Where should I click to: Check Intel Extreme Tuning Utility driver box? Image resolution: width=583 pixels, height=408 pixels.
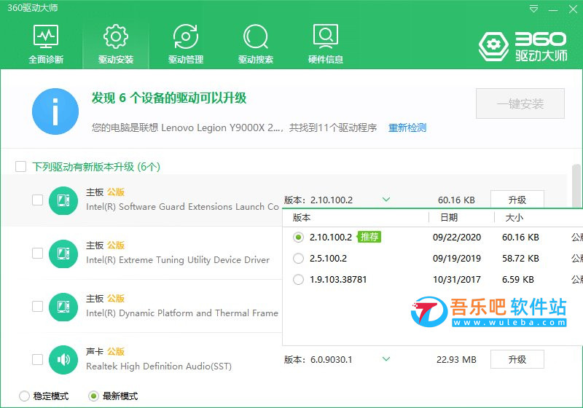point(37,253)
